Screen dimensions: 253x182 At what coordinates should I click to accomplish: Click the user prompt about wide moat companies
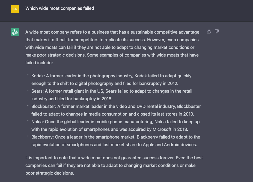tap(60, 8)
